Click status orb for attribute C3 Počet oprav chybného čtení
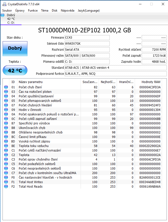 tap(6, 160)
